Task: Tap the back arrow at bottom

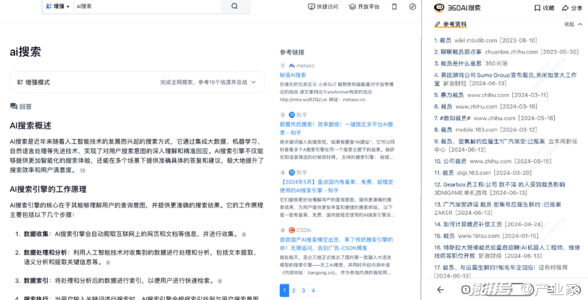Action: (x=440, y=290)
